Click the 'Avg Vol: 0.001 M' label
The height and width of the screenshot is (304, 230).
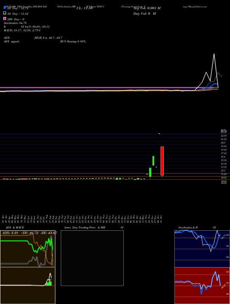[147, 8]
